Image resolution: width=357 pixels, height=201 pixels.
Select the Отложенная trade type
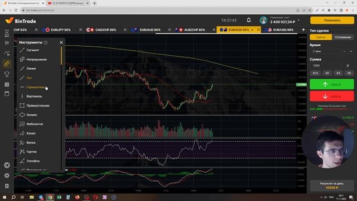point(343,37)
